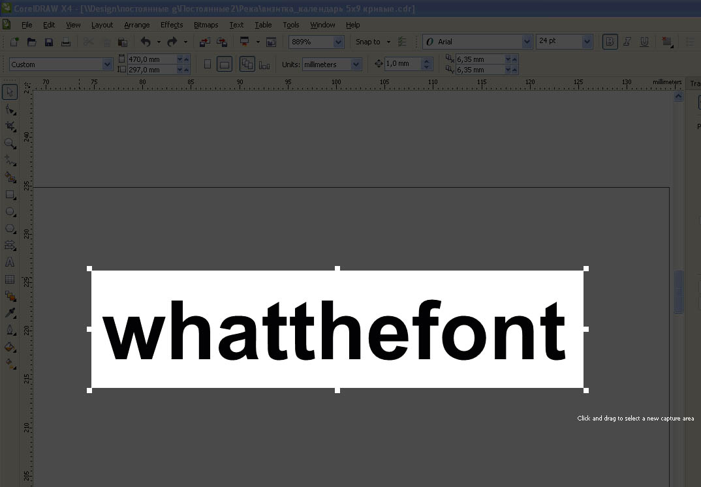Open the Tools menu
Viewport: 701px width, 487px height.
(291, 25)
